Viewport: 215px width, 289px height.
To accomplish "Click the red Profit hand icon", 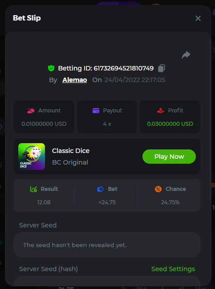I will tap(161, 111).
